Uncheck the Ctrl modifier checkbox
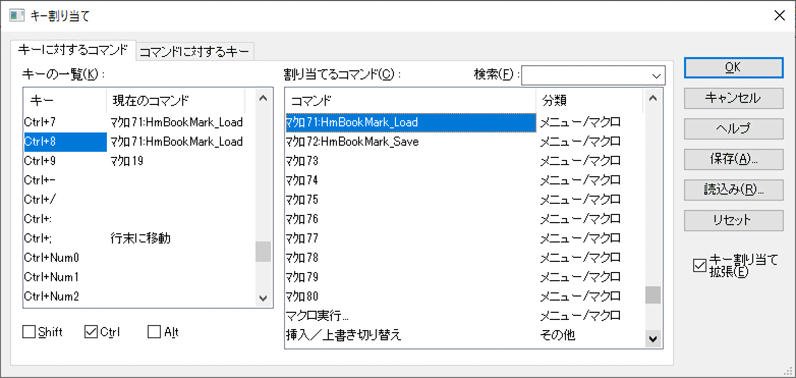The height and width of the screenshot is (378, 796). click(x=91, y=332)
